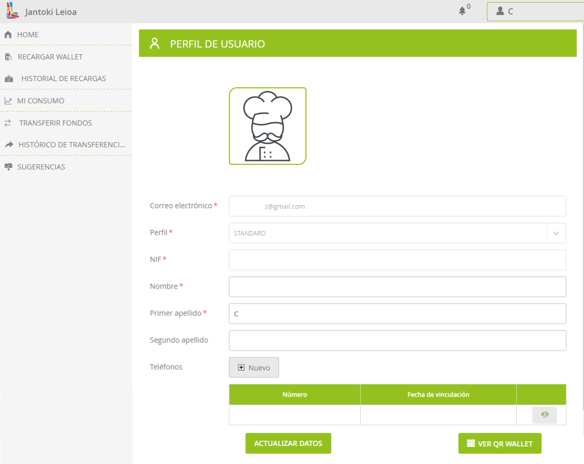Viewport: 584px width, 464px height.
Task: Click the Recargar Wallet sidebar icon
Action: coord(8,57)
